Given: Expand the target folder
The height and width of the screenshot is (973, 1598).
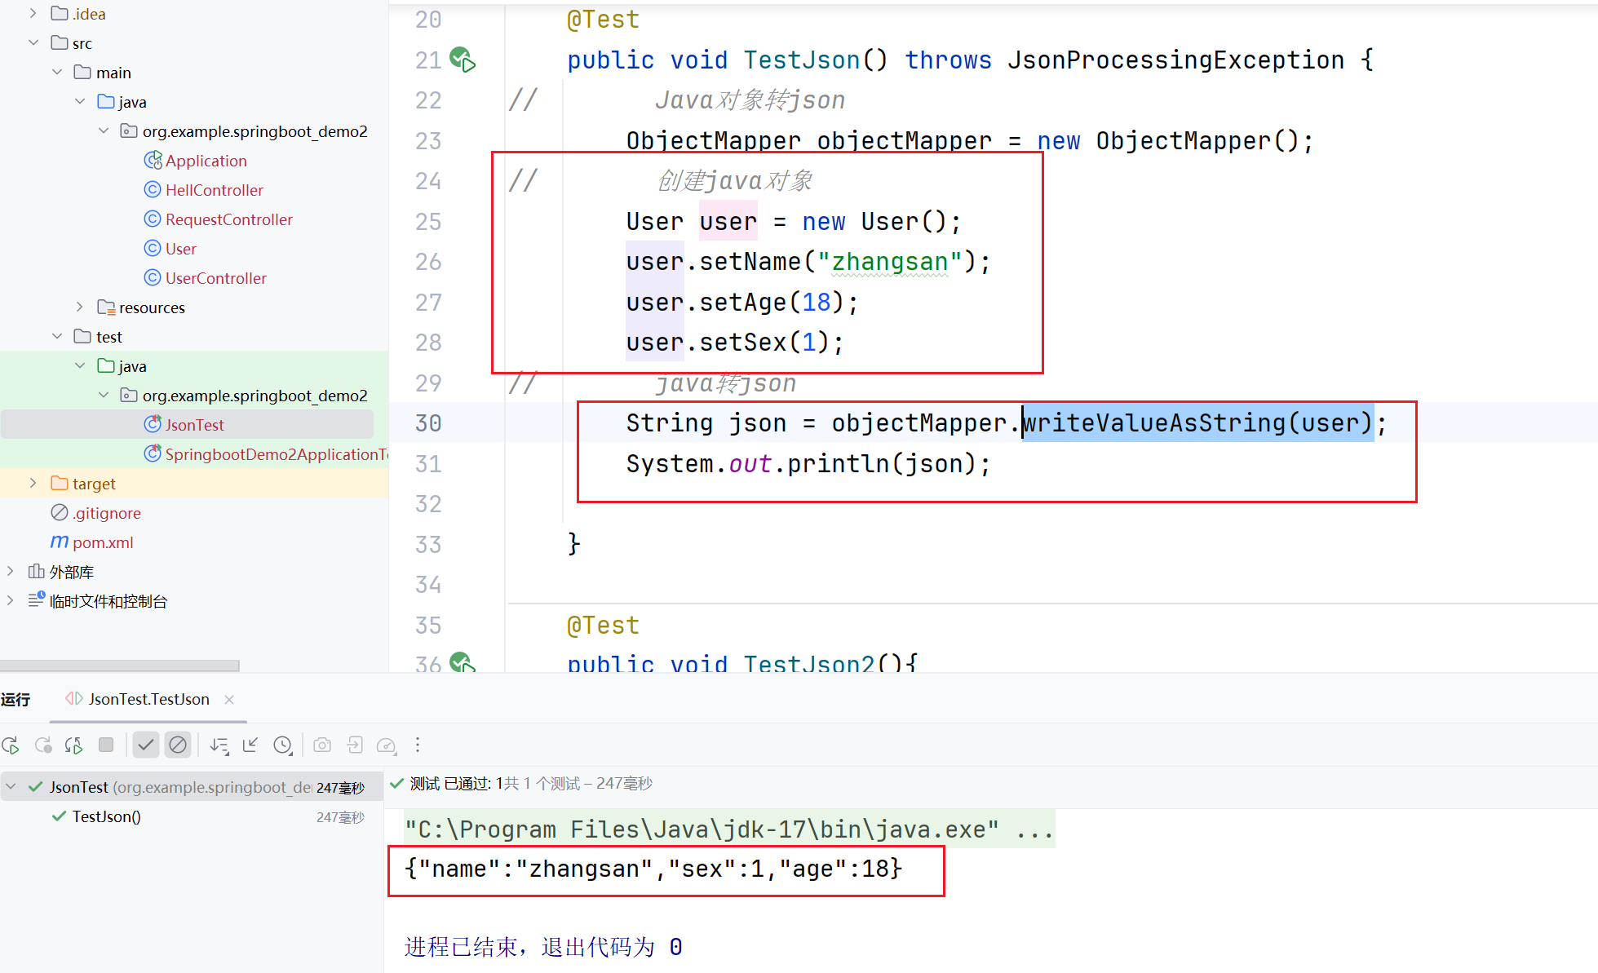Looking at the screenshot, I should (33, 484).
